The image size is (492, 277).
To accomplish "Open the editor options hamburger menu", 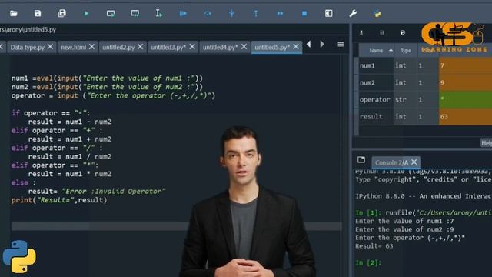I will [x=341, y=45].
